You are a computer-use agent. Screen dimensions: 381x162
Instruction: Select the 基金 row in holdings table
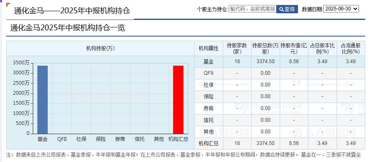(x=280, y=61)
